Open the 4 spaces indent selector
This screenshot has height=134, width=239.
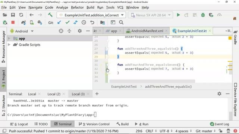(183, 131)
